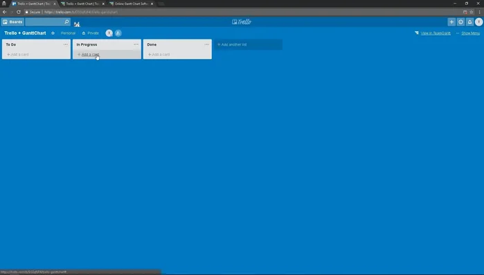The image size is (484, 275).
Task: Open the notifications bell
Action: click(469, 22)
